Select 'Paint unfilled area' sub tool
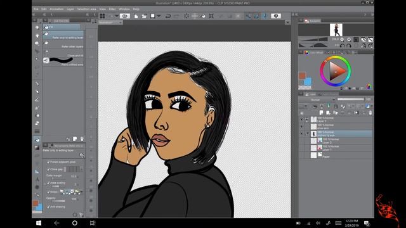Image resolution: width=406 pixels, height=228 pixels. pos(63,61)
